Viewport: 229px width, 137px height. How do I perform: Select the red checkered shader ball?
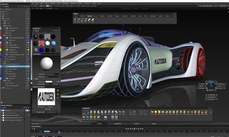pyautogui.click(x=42, y=43)
